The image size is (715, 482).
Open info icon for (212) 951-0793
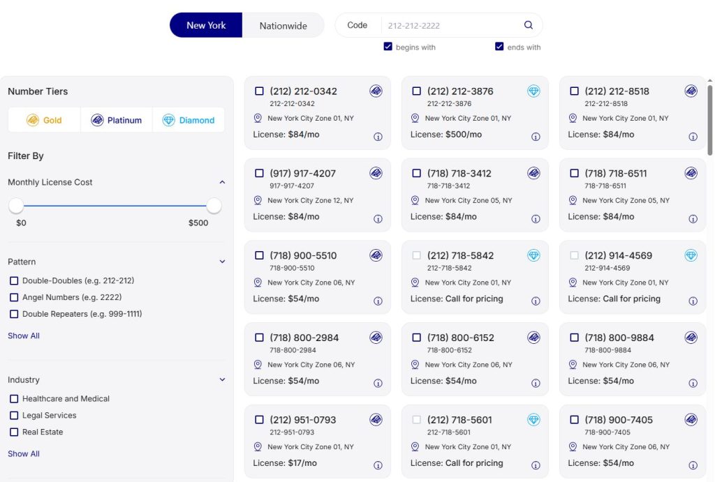(378, 465)
